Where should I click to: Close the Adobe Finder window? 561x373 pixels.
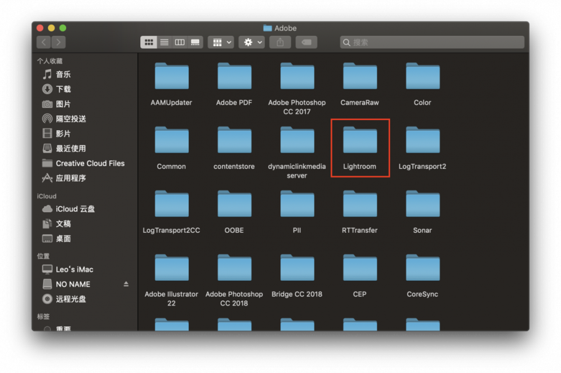40,28
